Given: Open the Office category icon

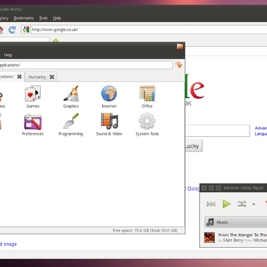Looking at the screenshot, I should [147, 93].
